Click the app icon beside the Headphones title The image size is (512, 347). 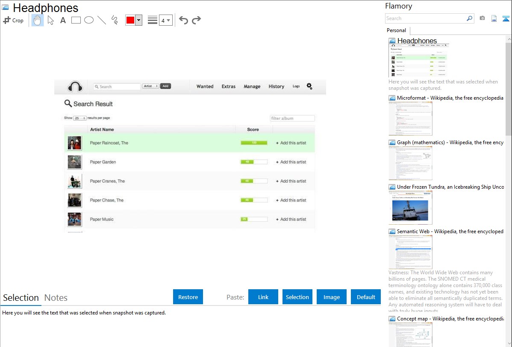click(x=5, y=7)
